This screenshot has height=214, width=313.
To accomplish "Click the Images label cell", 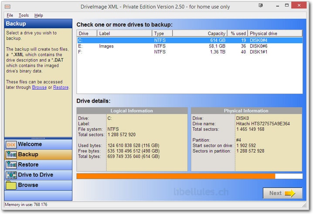I will [106, 46].
